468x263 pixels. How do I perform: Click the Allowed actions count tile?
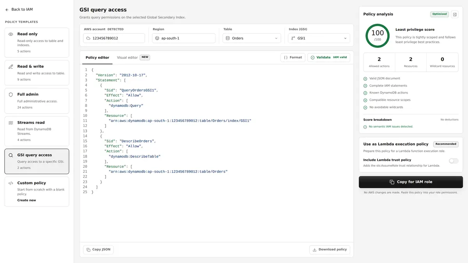click(x=379, y=62)
